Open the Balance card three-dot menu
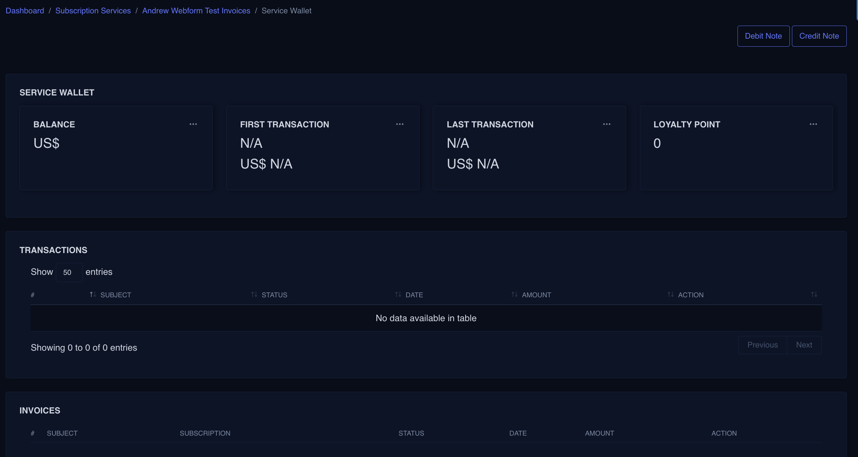Screen dimensions: 858x457 pyautogui.click(x=193, y=124)
